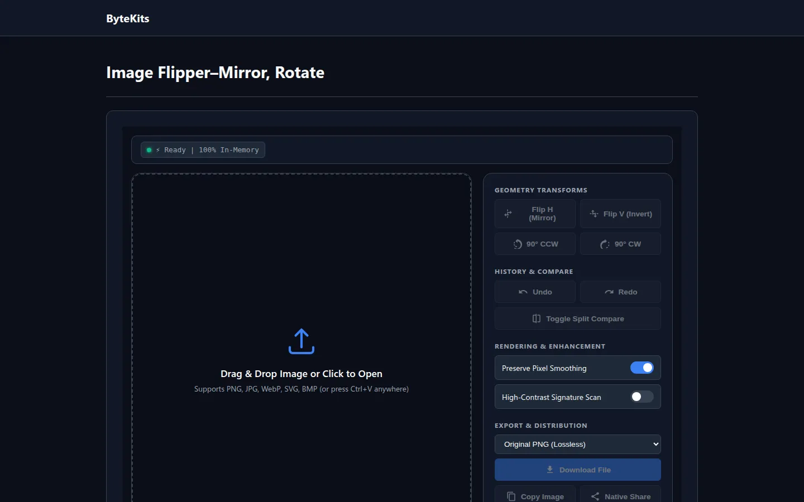Click the Geometry Transforms section label
Image resolution: width=804 pixels, height=502 pixels.
click(541, 190)
